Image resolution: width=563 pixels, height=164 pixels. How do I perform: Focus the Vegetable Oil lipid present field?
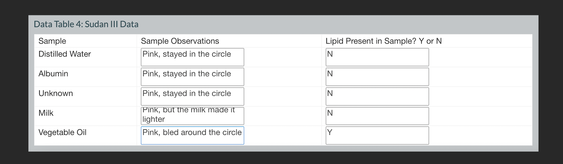377,136
